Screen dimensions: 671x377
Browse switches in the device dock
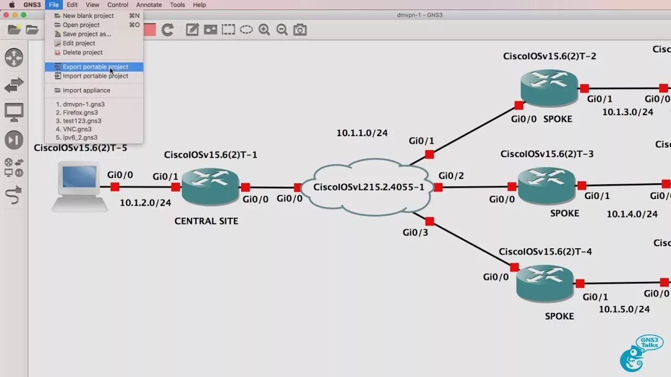14,84
